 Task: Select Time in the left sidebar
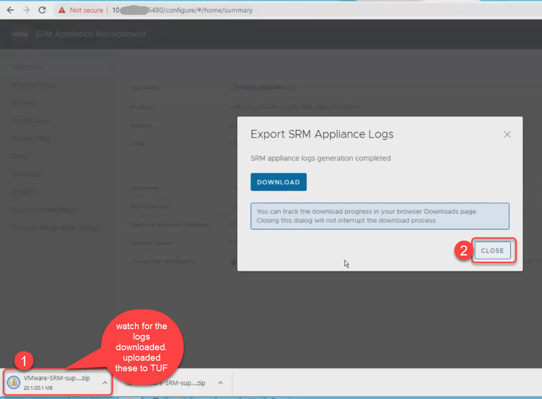20,156
